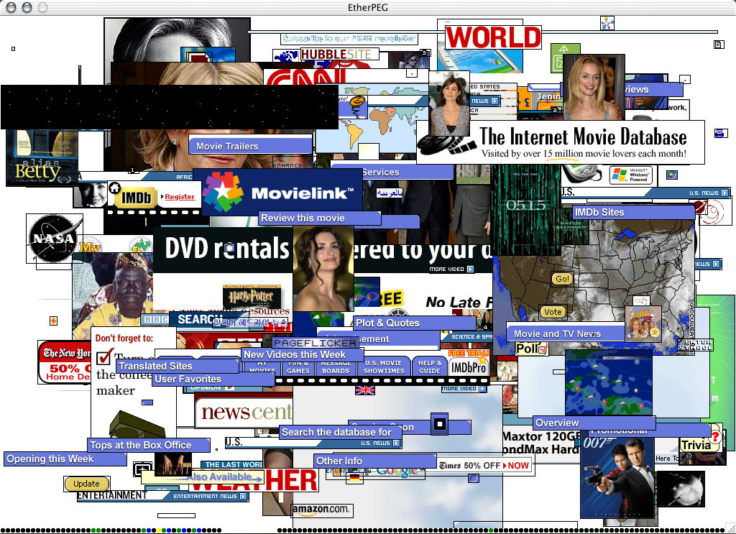This screenshot has height=534, width=736.
Task: Click the Go! button on the weather map
Action: (562, 279)
